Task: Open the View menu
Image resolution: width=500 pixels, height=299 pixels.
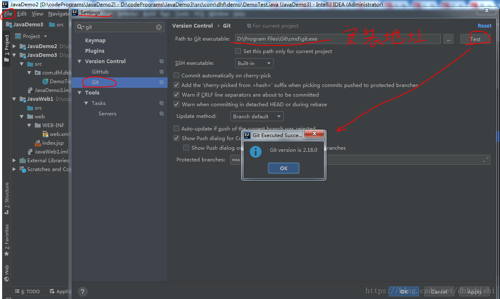Action: 37,14
